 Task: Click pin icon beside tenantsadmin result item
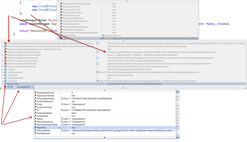pyautogui.click(x=33, y=87)
